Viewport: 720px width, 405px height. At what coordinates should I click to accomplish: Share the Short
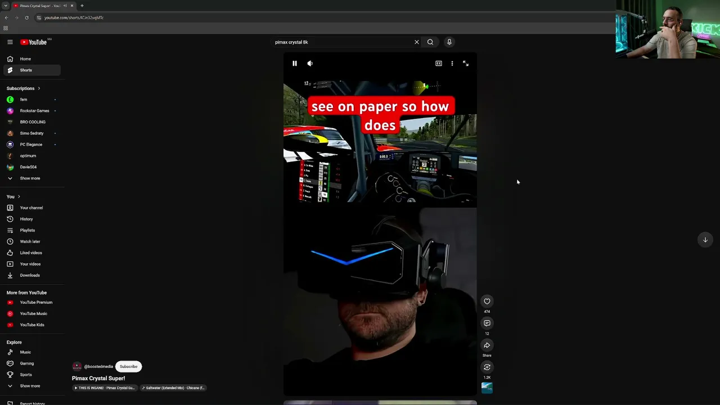487,345
